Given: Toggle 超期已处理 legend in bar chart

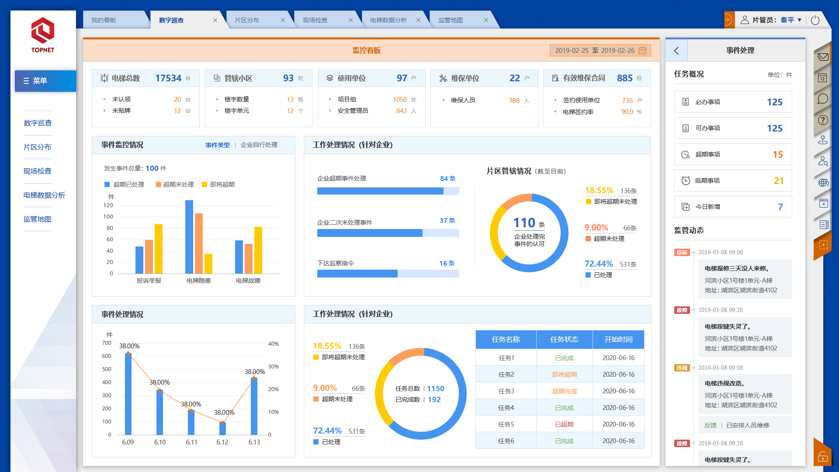Looking at the screenshot, I should point(125,184).
